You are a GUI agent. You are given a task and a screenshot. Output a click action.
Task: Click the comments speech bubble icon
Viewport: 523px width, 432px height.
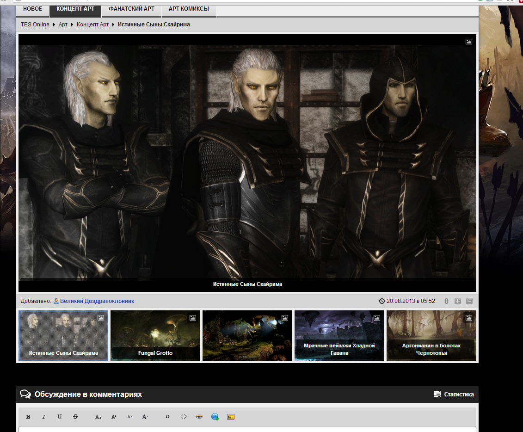click(25, 394)
